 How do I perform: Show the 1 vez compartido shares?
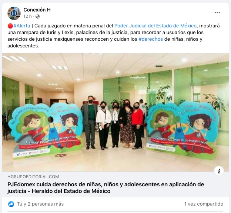click(x=204, y=204)
